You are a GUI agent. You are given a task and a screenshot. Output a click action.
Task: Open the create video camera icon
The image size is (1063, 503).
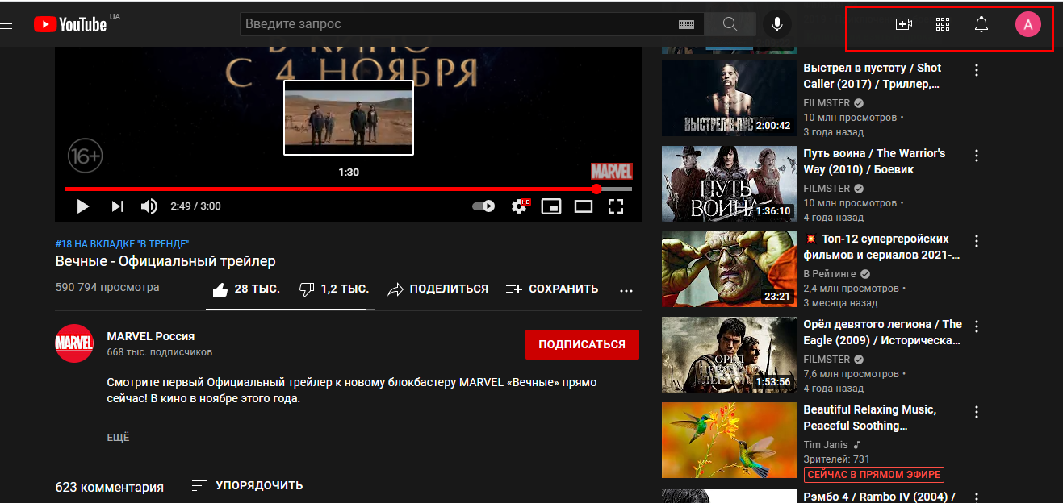point(904,24)
